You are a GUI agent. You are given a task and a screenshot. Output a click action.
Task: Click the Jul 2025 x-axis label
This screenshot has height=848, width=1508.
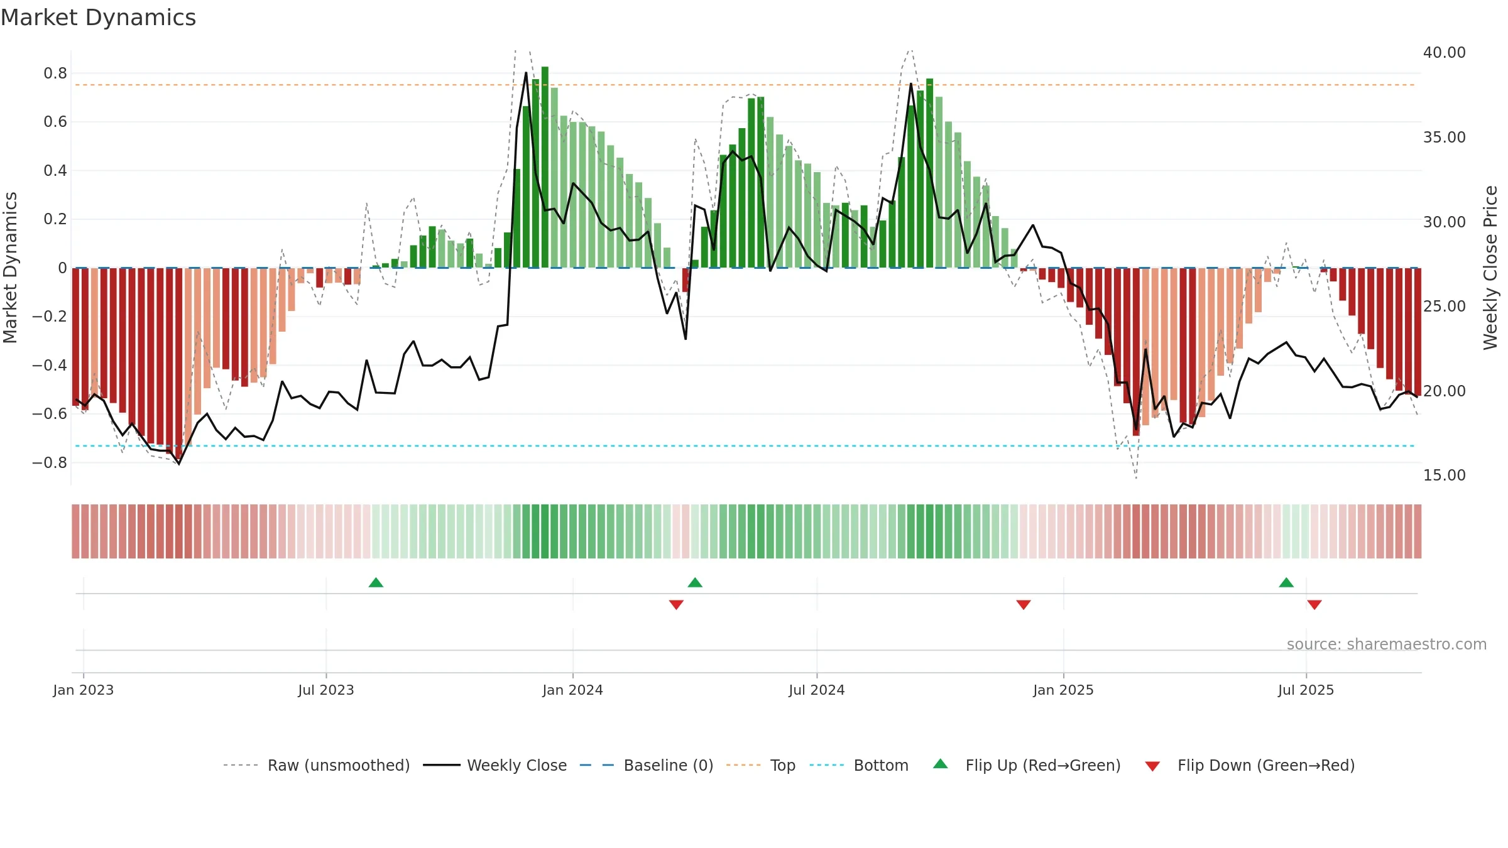coord(1306,690)
